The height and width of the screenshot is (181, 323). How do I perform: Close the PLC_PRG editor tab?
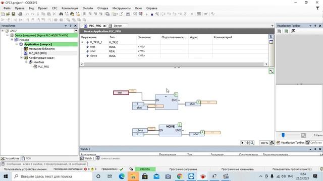104,26
